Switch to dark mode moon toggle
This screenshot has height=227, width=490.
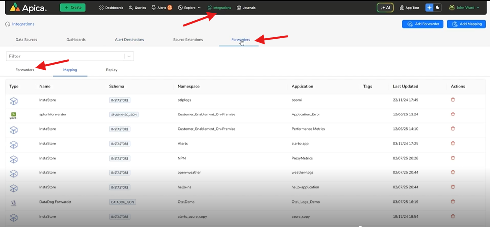click(437, 8)
